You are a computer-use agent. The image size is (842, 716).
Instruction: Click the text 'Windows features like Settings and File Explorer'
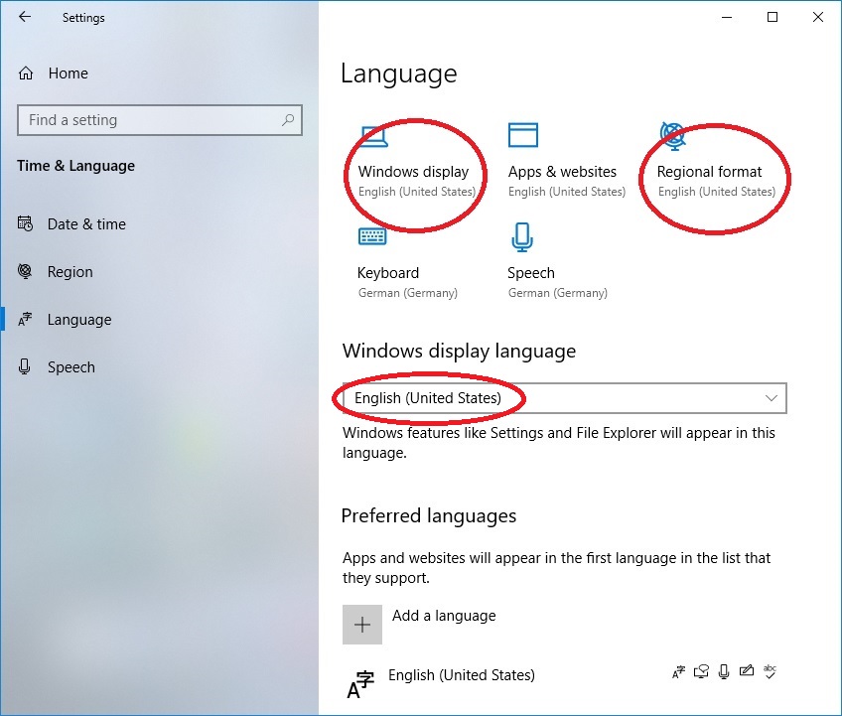(x=499, y=433)
